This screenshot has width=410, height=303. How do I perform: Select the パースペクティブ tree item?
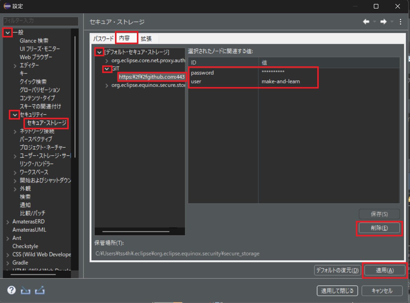pyautogui.click(x=36, y=139)
